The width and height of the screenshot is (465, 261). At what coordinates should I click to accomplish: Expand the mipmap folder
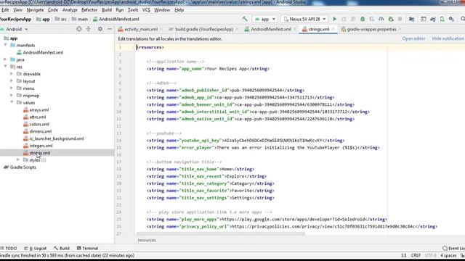(x=12, y=95)
